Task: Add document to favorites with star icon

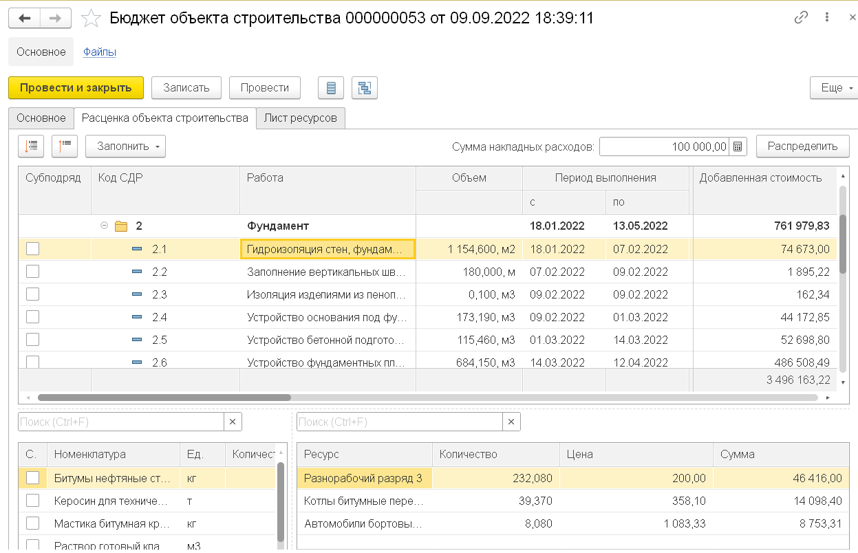Action: tap(91, 19)
